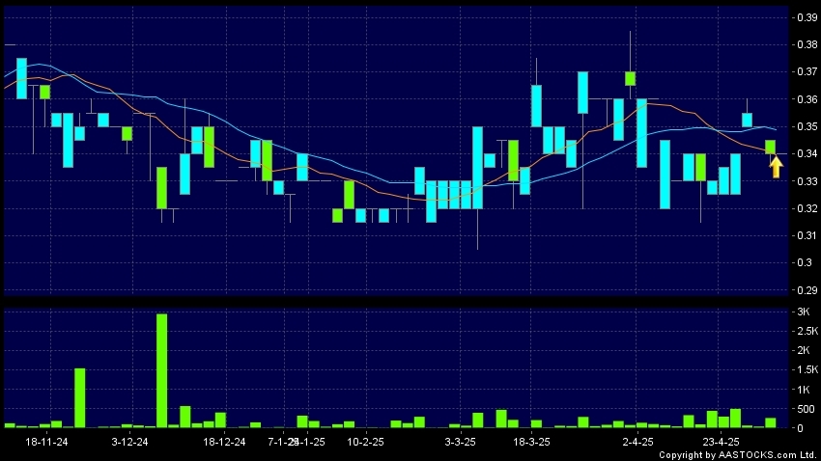Click the 0.29 price axis label
The height and width of the screenshot is (461, 821).
807,290
